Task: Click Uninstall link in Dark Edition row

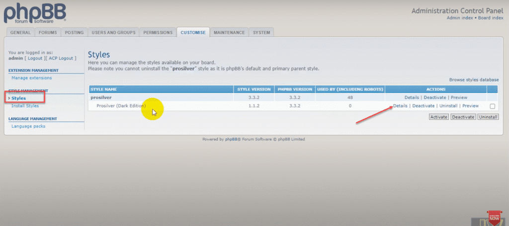Action: tap(448, 106)
